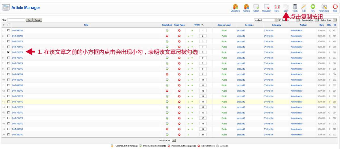Select the Move toolbar icon

pyautogui.click(x=277, y=7)
